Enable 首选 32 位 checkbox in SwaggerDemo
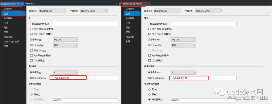272x104 pixels. click(x=31, y=50)
